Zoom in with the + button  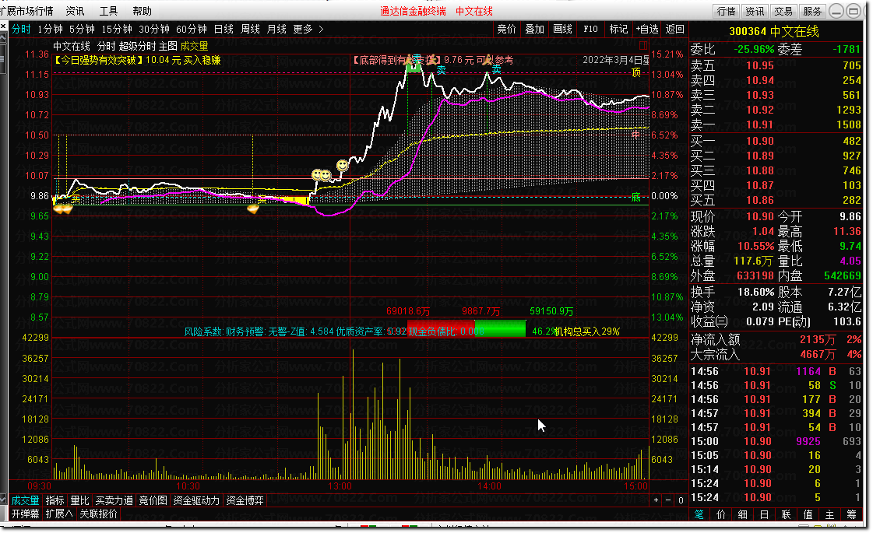tap(656, 500)
